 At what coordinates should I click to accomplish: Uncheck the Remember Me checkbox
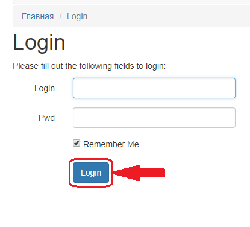click(x=77, y=143)
